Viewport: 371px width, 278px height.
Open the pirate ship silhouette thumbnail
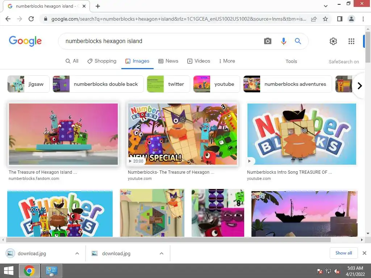point(304,214)
